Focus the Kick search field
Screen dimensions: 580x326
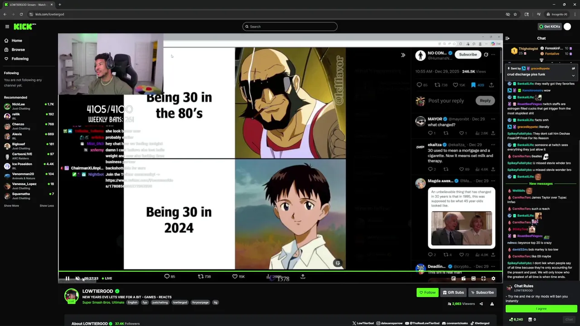(x=290, y=27)
